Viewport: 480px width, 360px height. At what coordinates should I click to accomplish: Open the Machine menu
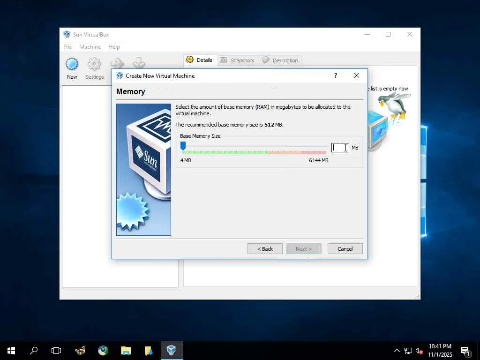90,47
